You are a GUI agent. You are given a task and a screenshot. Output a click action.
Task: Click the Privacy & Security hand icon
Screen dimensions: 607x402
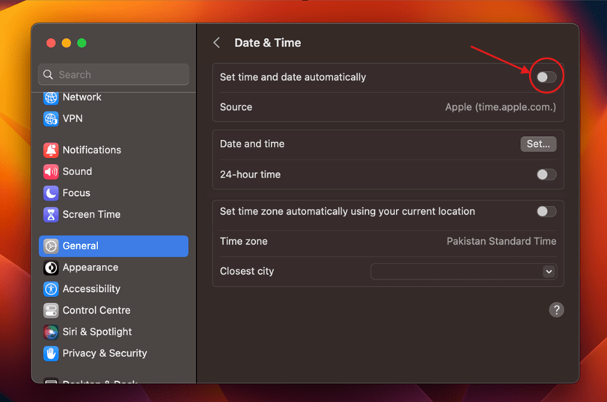51,353
